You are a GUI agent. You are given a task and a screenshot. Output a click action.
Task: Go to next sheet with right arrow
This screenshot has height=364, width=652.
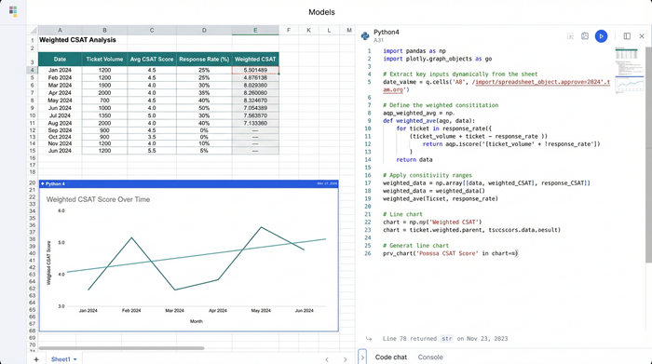pos(346,359)
